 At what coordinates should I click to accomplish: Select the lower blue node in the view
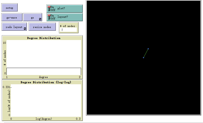point(143,57)
